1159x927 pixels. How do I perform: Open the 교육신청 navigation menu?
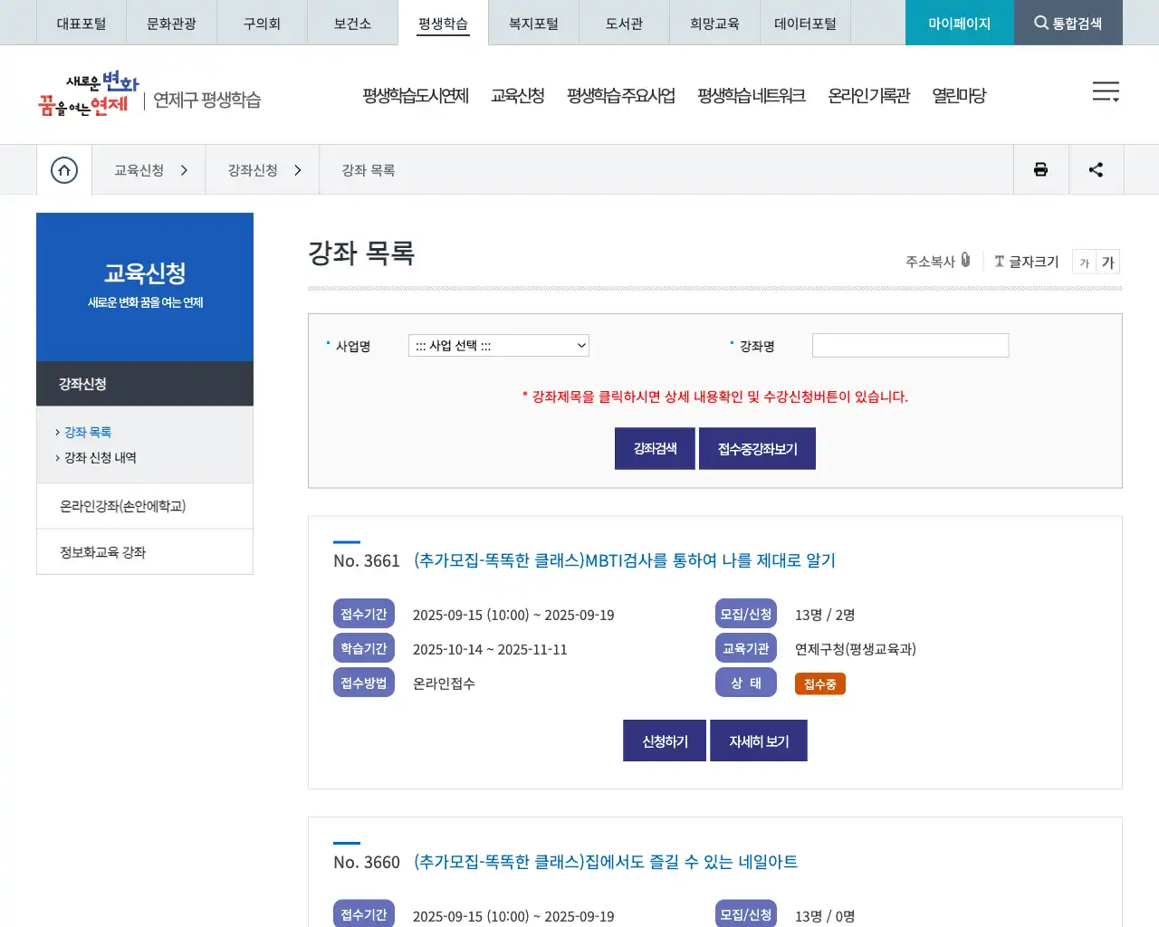pyautogui.click(x=518, y=95)
